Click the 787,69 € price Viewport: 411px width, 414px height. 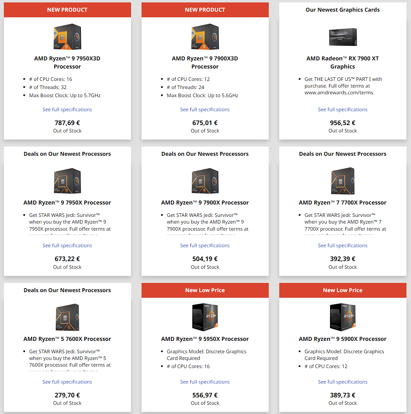67,123
